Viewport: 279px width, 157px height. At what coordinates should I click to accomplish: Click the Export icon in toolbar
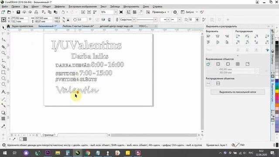(89, 12)
